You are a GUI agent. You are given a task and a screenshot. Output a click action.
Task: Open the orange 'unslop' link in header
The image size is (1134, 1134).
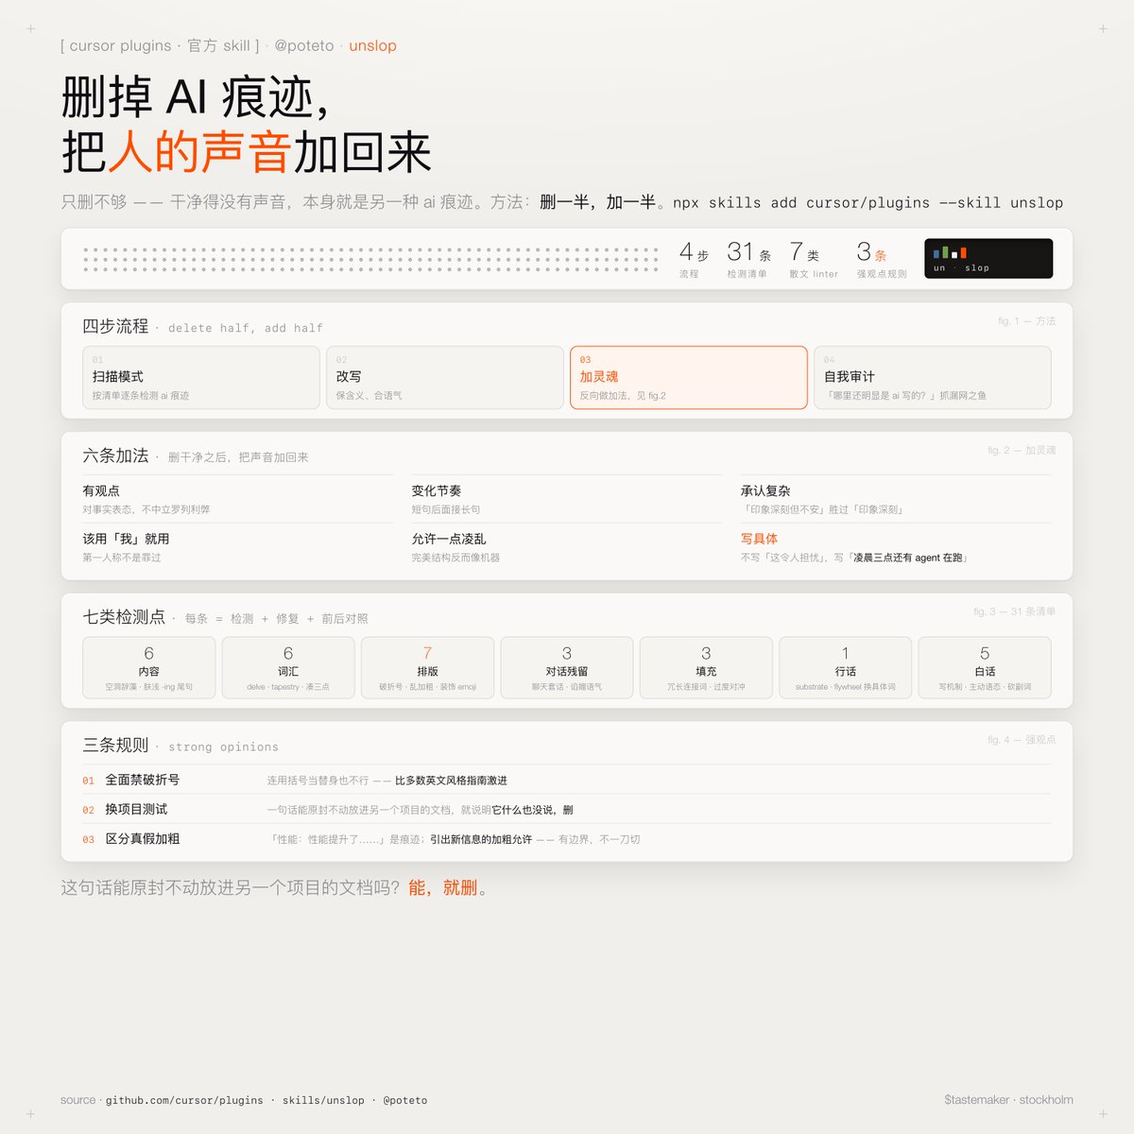[x=372, y=45]
